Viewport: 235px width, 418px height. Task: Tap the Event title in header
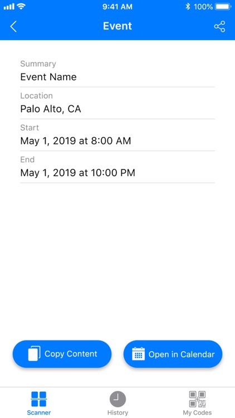(x=117, y=26)
